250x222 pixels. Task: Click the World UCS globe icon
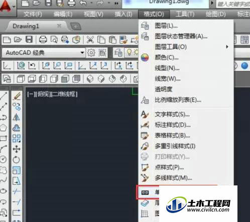tap(21, 66)
